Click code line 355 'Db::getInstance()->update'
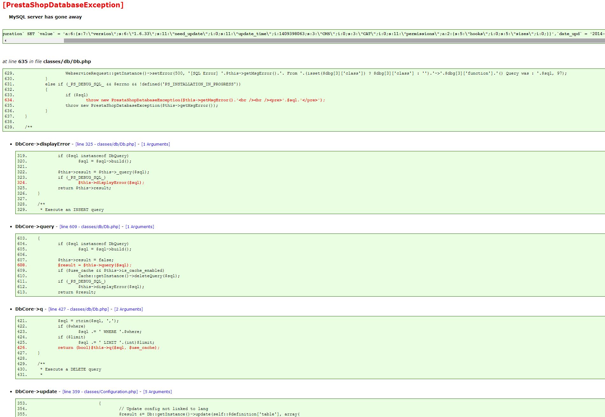Screen dimensions: 605x417 (x=209, y=414)
